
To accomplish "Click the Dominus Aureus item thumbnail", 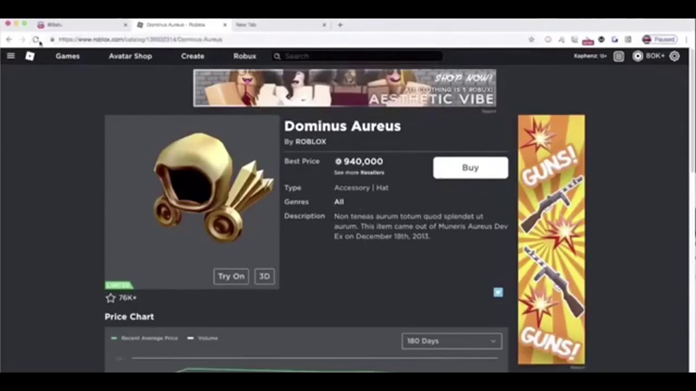I will (x=192, y=202).
